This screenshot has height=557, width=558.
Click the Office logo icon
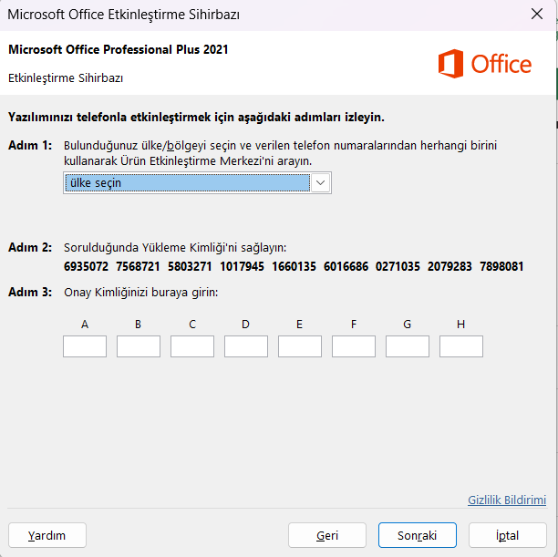click(450, 64)
